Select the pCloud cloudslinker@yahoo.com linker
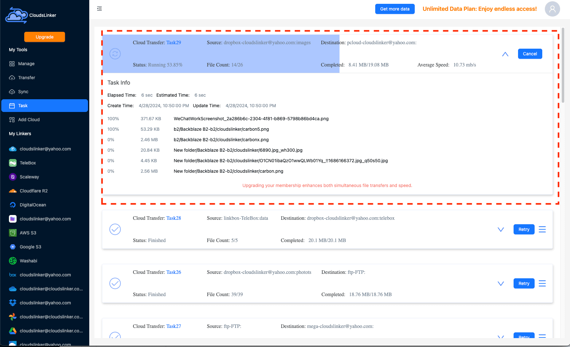 45,149
